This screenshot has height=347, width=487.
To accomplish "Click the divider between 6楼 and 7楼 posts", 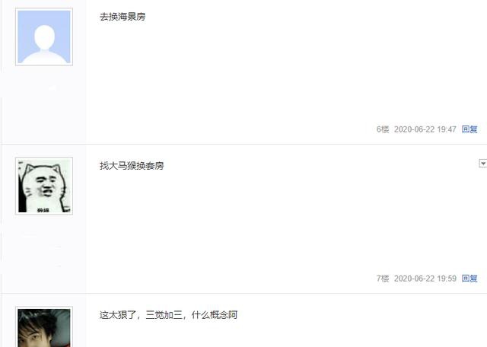I will (x=243, y=144).
